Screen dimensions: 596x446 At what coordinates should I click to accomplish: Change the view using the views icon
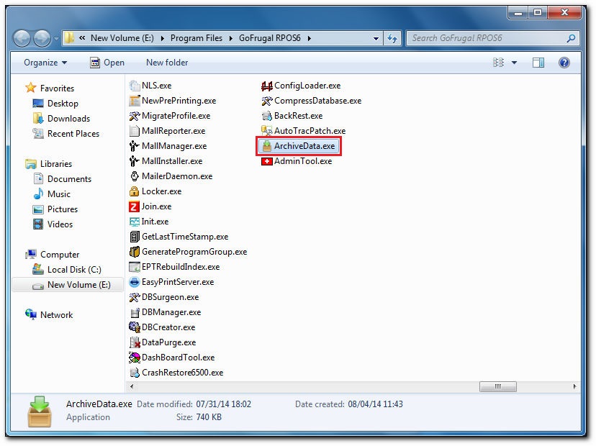click(498, 63)
